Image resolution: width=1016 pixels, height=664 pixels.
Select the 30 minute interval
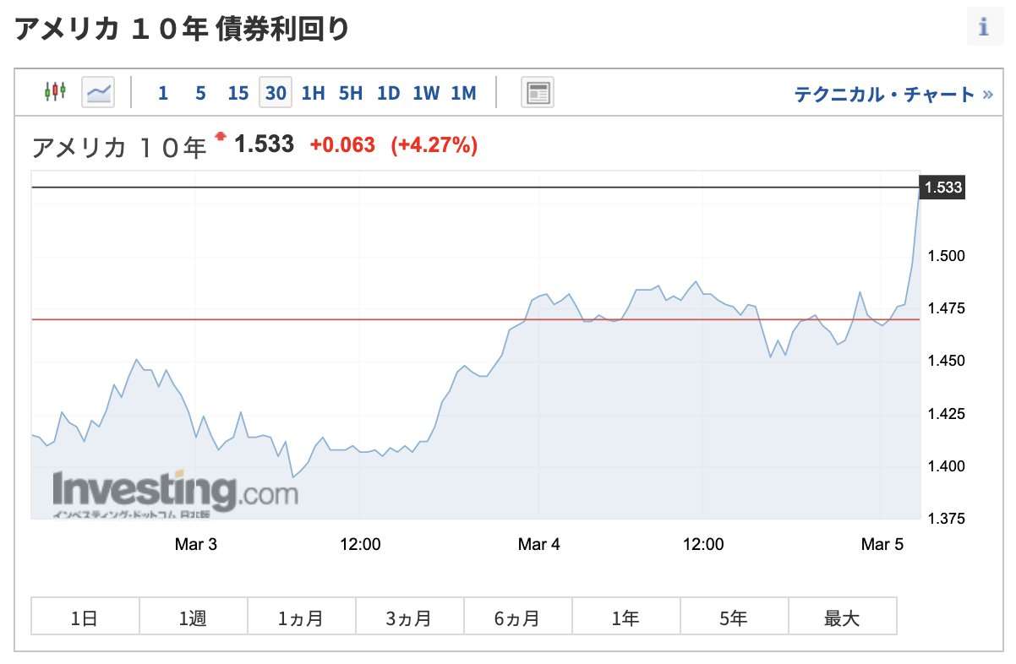(276, 92)
